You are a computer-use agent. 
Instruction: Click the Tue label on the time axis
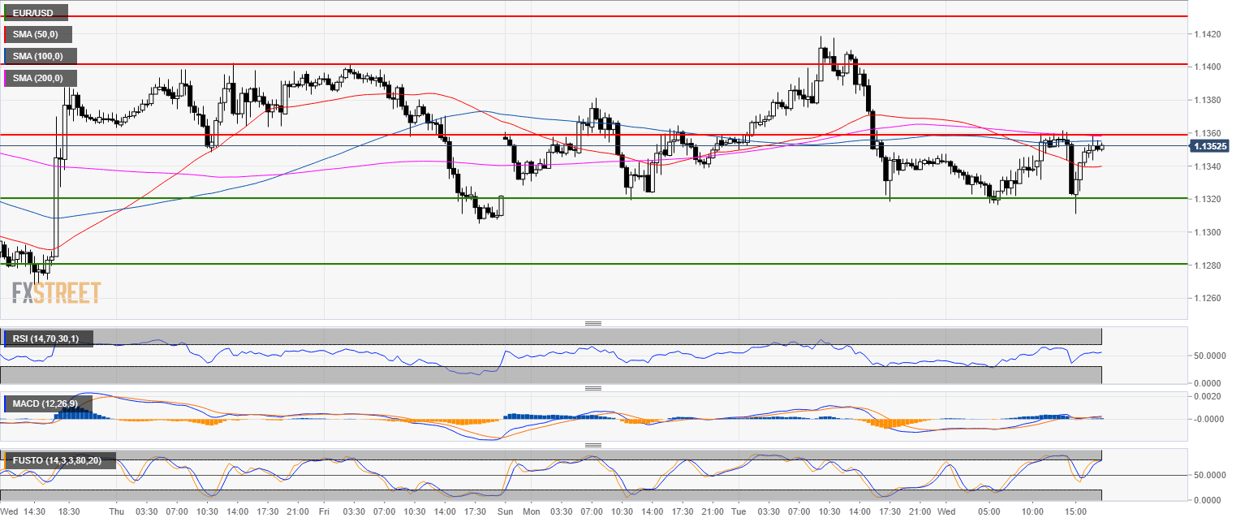[738, 512]
